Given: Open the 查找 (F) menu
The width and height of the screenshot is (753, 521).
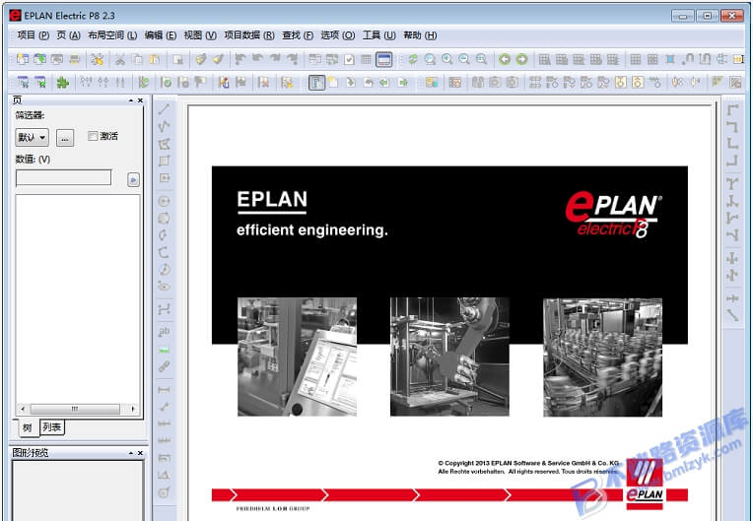Looking at the screenshot, I should click(x=298, y=35).
